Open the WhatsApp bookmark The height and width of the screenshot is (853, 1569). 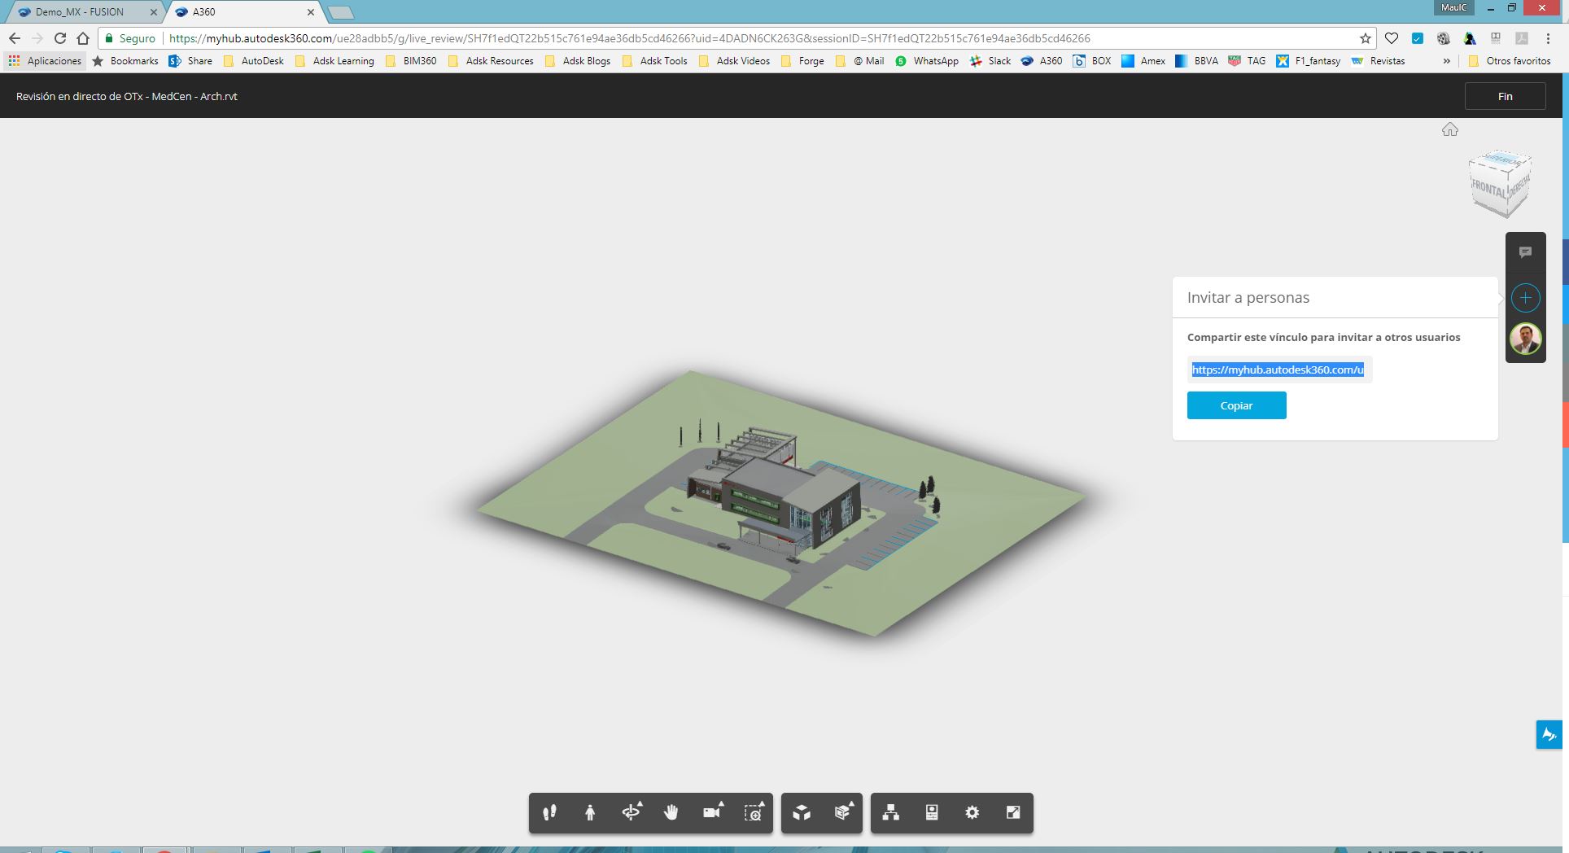tap(927, 61)
